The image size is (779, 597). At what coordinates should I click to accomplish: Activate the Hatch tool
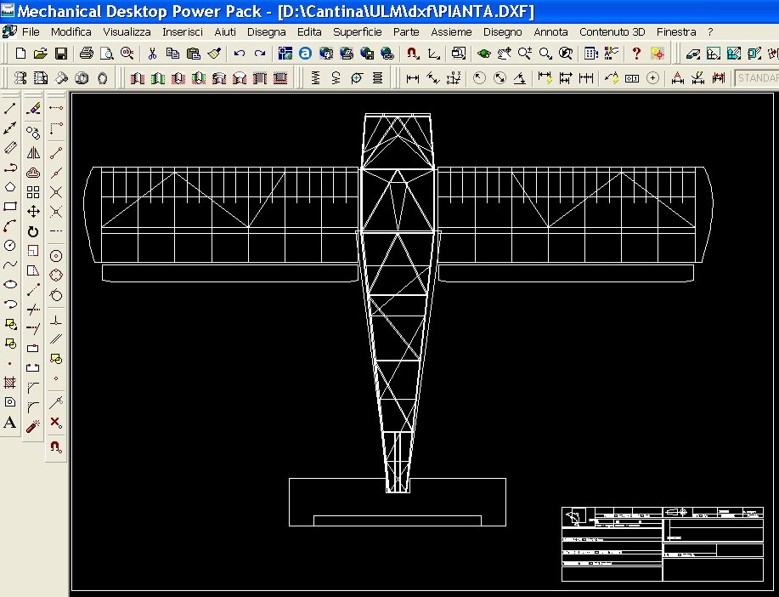click(x=10, y=383)
